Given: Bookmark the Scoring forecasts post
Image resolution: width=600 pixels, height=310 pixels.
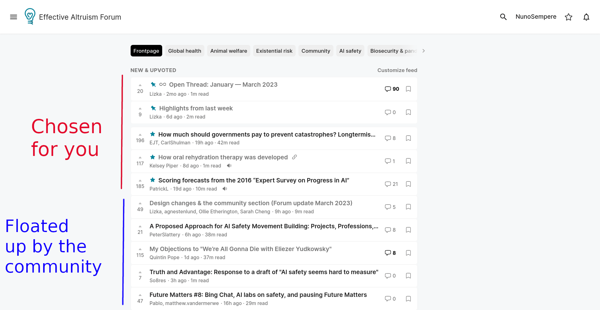Looking at the screenshot, I should (x=408, y=184).
